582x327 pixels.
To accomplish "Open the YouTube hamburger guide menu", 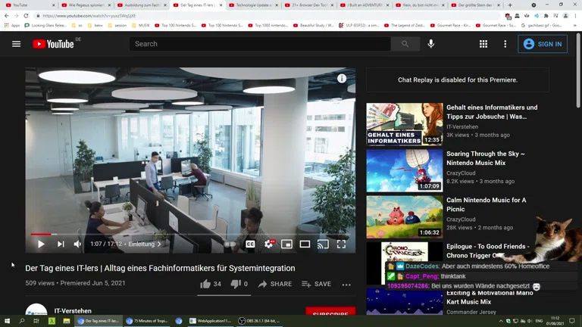I will (16, 44).
